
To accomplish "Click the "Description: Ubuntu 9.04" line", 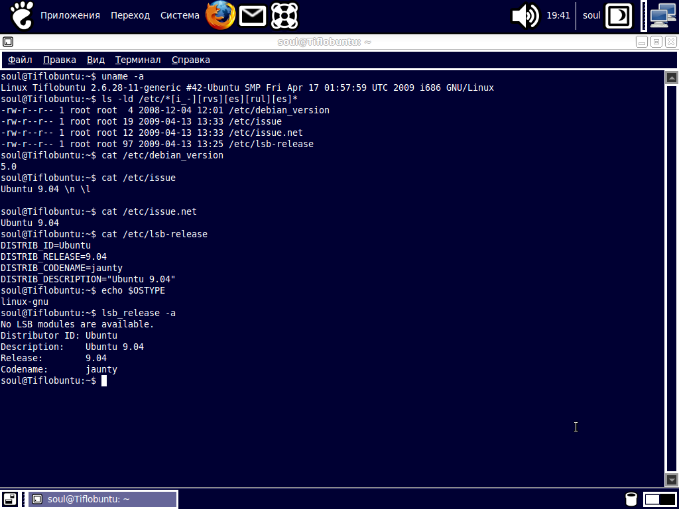I will click(x=72, y=347).
